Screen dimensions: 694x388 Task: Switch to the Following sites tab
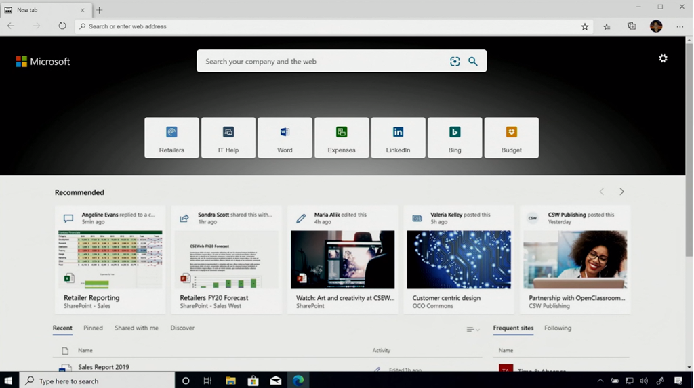click(x=558, y=328)
